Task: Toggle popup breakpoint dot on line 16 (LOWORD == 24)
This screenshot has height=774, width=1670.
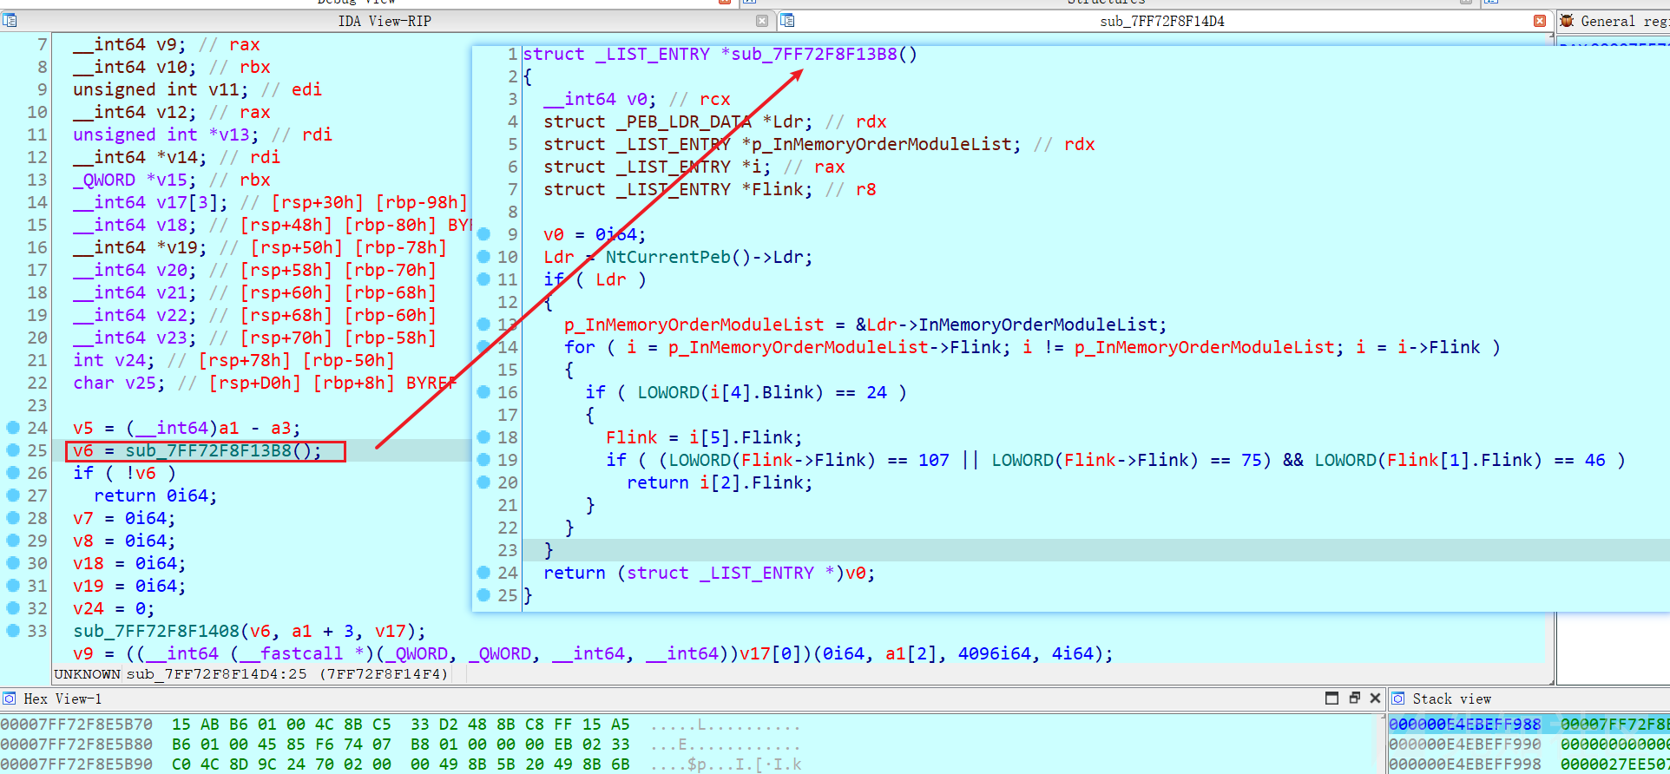Action: pos(483,391)
